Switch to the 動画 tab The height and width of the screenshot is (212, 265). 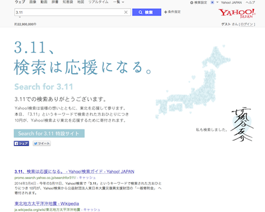pos(44,2)
